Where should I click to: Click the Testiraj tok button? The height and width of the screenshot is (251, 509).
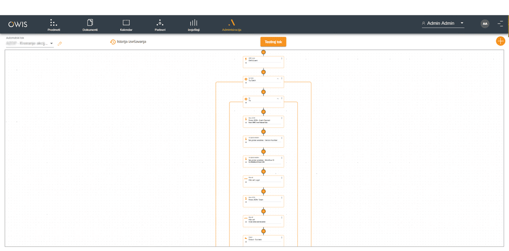point(273,42)
